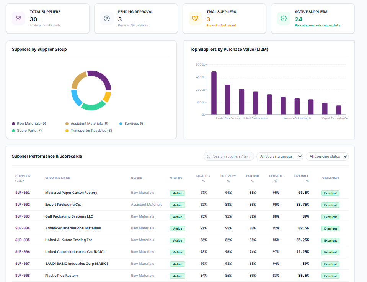
Task: Sort by the Group column header
Action: [137, 178]
